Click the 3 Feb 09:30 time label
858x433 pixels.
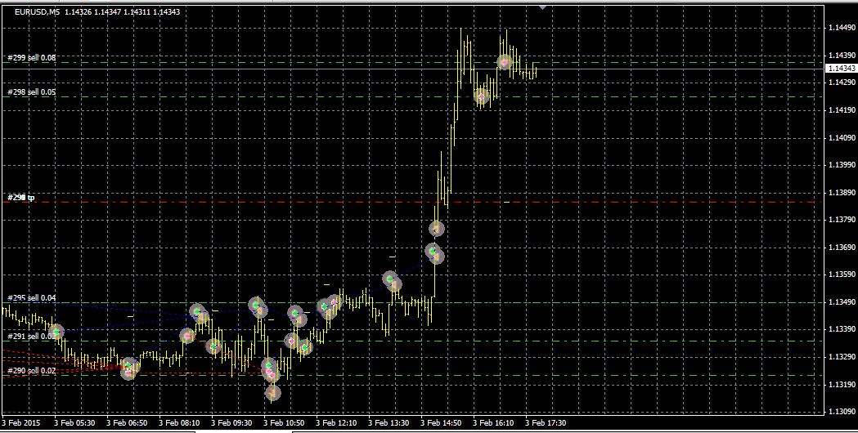click(231, 422)
